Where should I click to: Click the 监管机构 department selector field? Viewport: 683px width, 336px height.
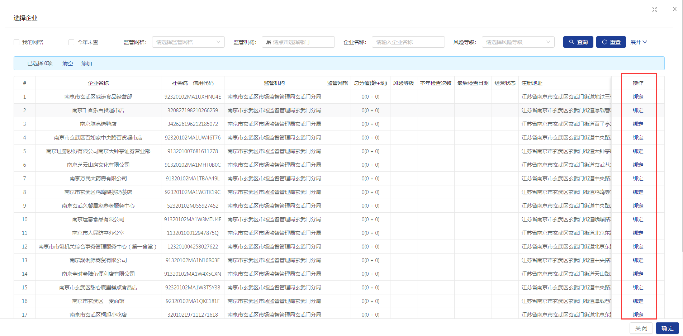(x=298, y=42)
